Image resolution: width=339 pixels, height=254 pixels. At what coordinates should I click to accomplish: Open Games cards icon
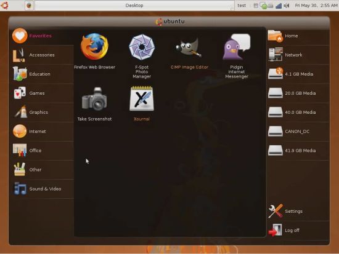[x=20, y=93]
